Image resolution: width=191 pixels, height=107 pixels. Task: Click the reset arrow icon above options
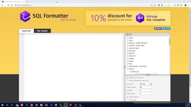click(130, 34)
